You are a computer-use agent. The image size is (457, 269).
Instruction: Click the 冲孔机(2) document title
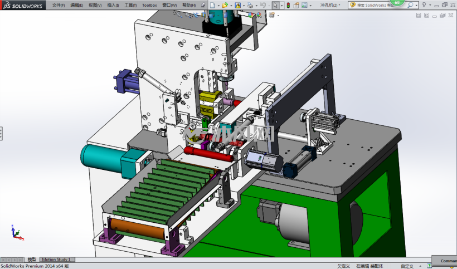(330, 5)
